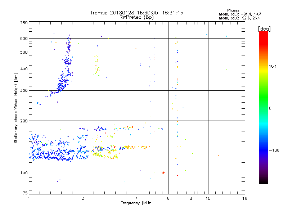This screenshot has width=288, height=216.
Task: Click the '16' frequency axis label
Action: [245, 198]
